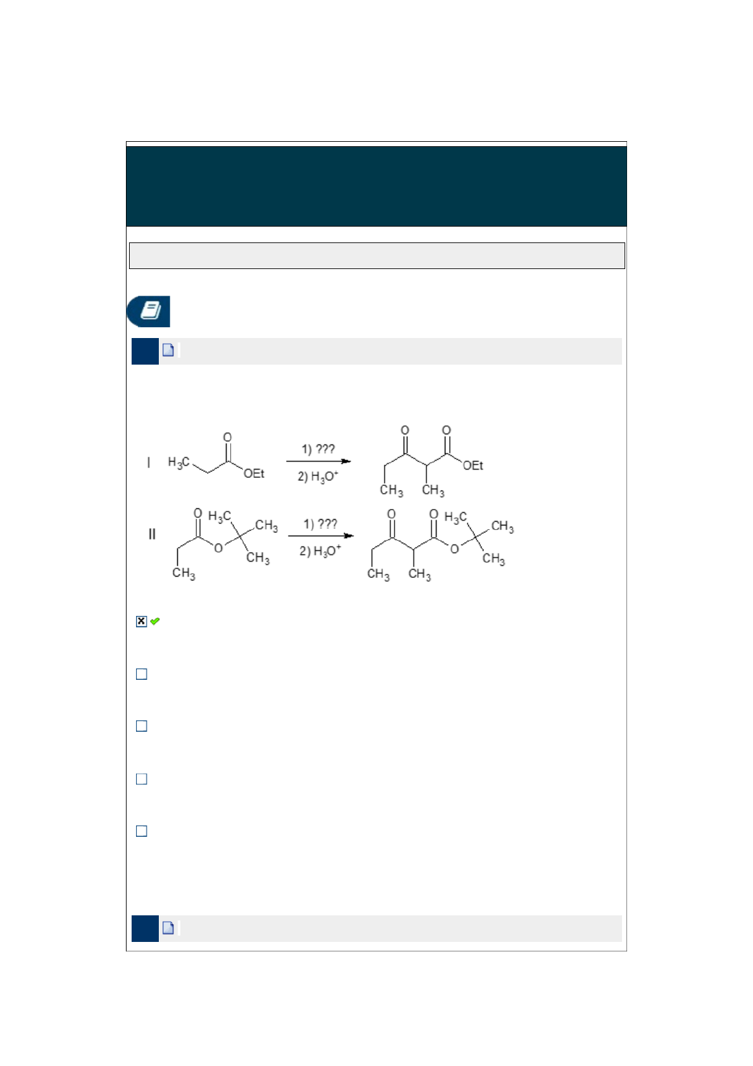This screenshot has height=1066, width=753.
Task: Select the fifth answer checkbox
Action: coord(142,831)
